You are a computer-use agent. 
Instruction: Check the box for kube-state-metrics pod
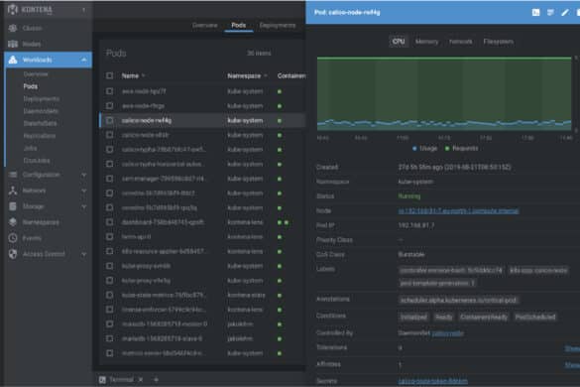[x=109, y=295]
